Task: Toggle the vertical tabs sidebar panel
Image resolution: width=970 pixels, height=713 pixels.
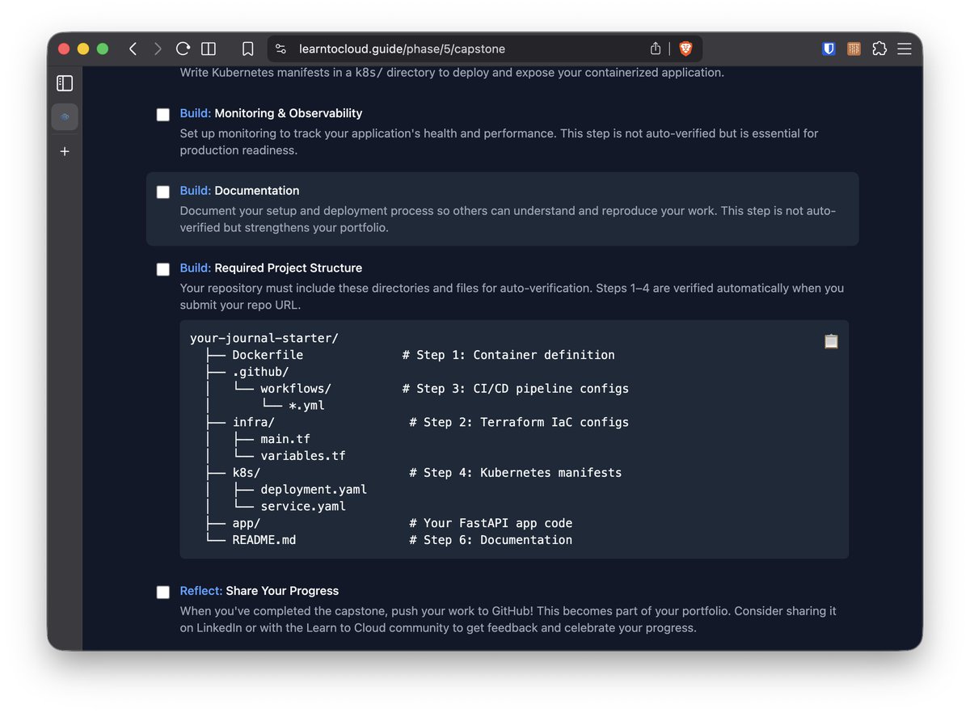Action: 65,83
